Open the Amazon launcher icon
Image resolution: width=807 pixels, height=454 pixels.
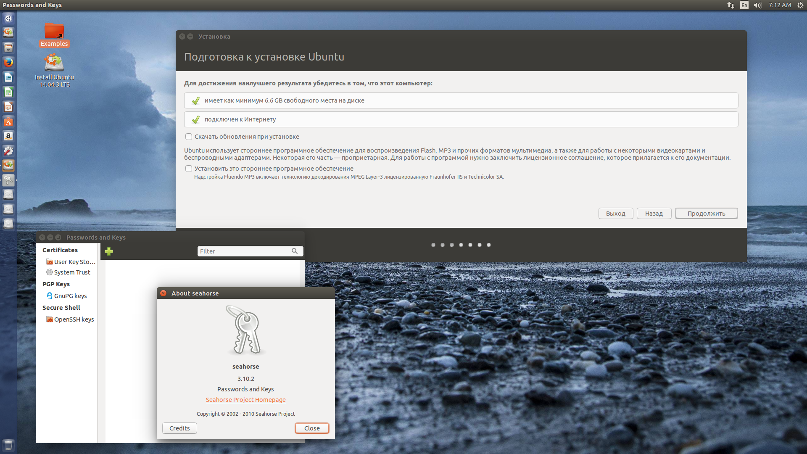point(8,136)
